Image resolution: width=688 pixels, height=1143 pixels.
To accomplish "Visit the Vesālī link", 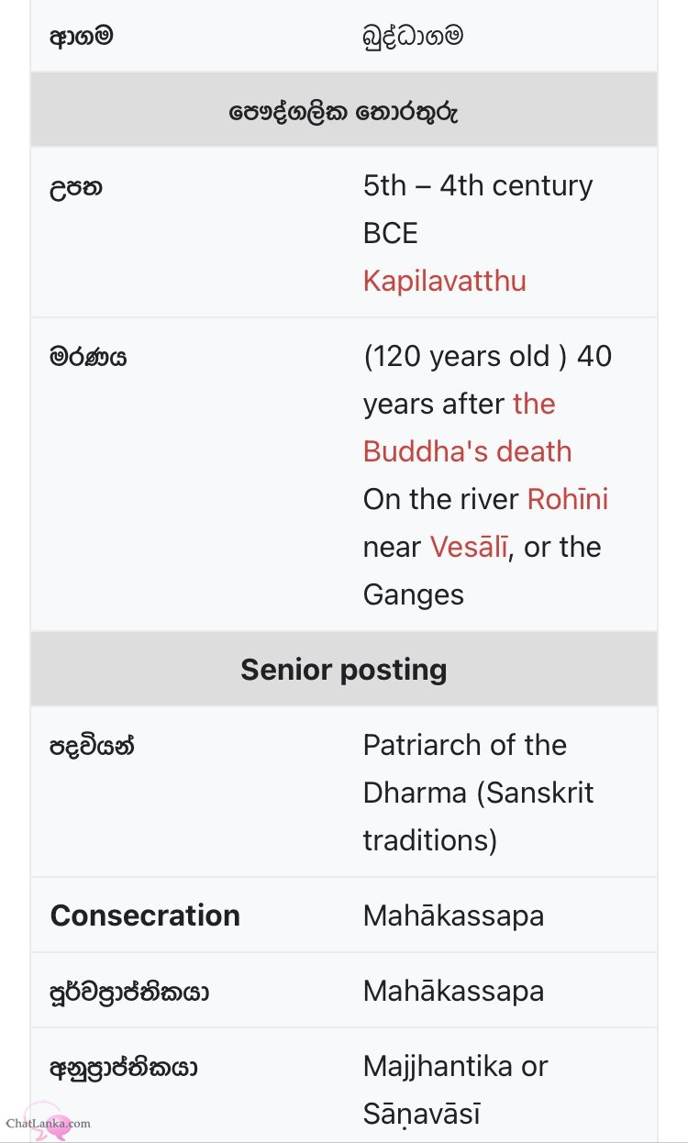I will 470,547.
